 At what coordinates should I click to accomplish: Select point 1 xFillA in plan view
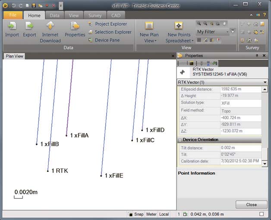tap(66, 136)
